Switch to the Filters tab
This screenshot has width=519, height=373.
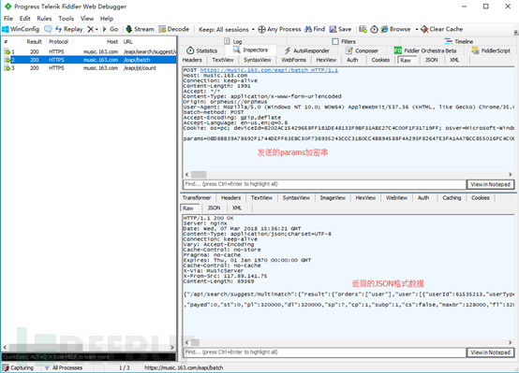[x=344, y=41]
